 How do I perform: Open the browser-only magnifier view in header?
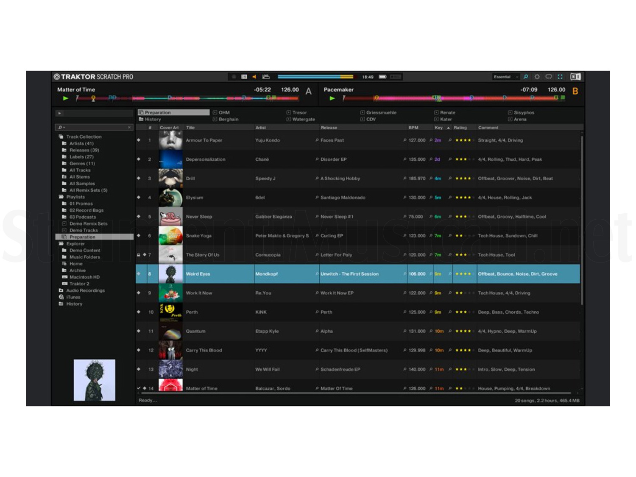click(x=526, y=77)
